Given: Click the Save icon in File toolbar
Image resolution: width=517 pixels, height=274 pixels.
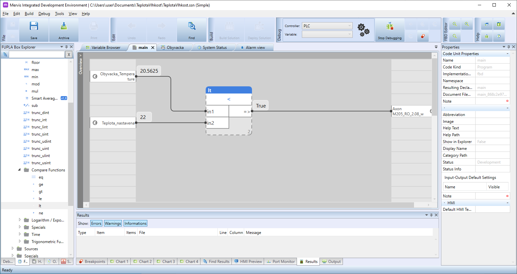Looking at the screenshot, I should click(x=34, y=26).
